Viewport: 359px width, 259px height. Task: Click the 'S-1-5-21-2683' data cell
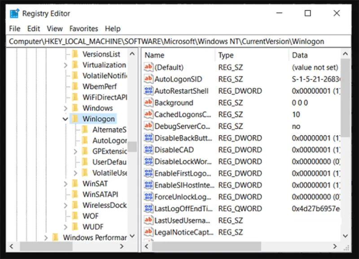point(316,79)
